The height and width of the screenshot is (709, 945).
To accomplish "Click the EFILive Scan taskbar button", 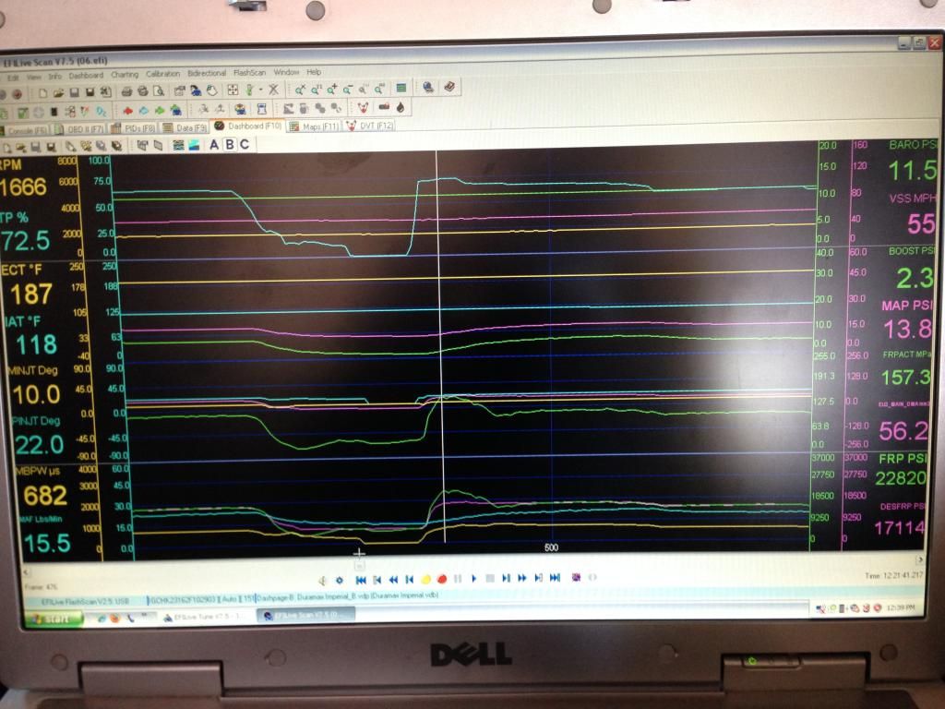I will (306, 614).
